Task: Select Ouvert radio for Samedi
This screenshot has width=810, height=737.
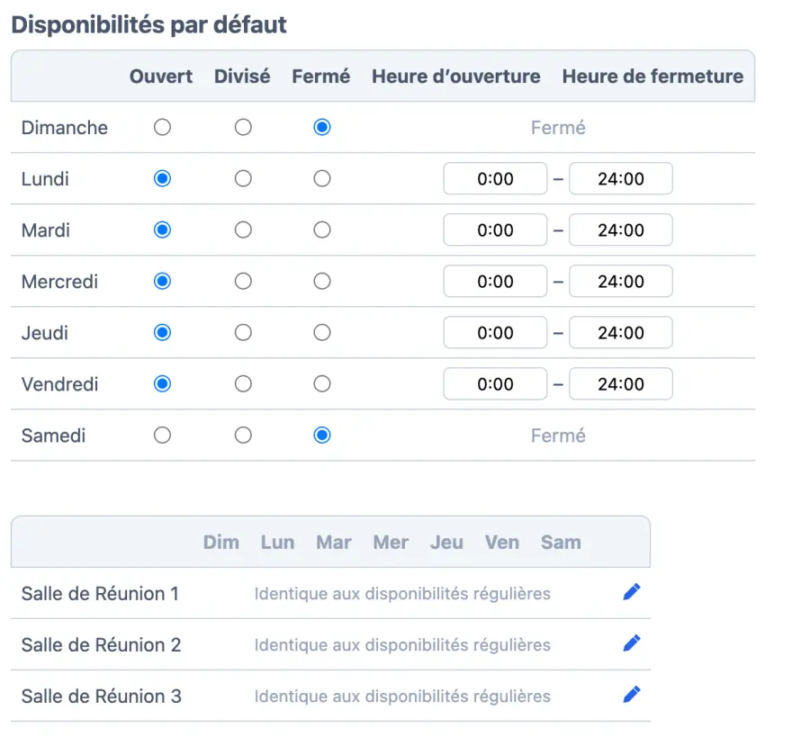Action: [x=162, y=436]
